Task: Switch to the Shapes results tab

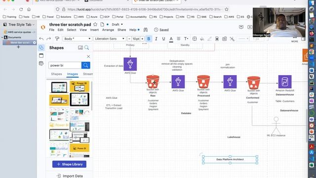Action: coord(56,74)
